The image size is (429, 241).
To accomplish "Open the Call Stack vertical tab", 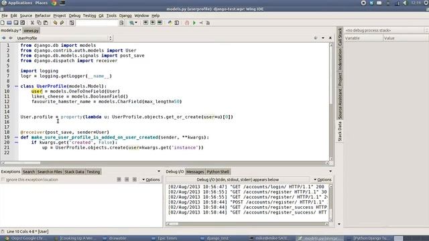I will (x=340, y=37).
